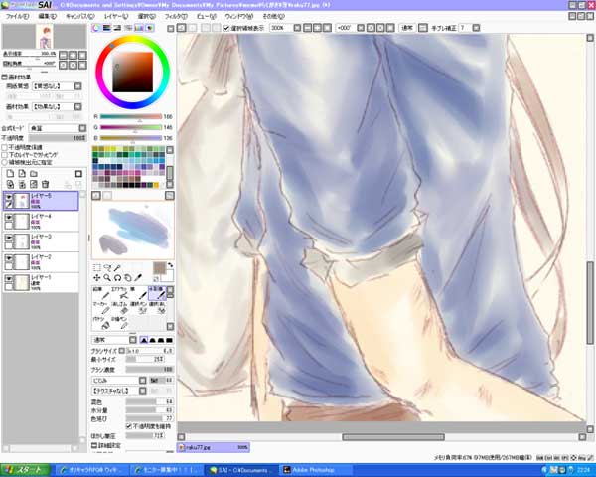Zoom out with navigator minus button
Image resolution: width=596 pixels, height=477 pixels.
coord(64,55)
